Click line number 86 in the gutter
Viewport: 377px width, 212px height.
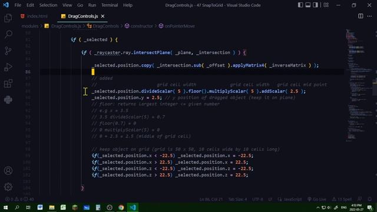point(28,72)
